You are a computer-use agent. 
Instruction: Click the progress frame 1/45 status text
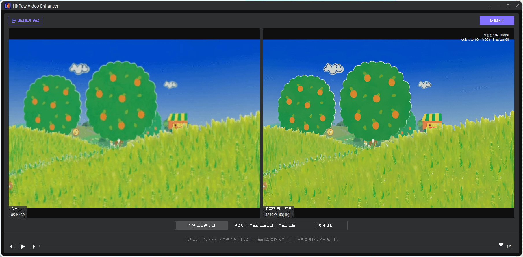coord(496,35)
